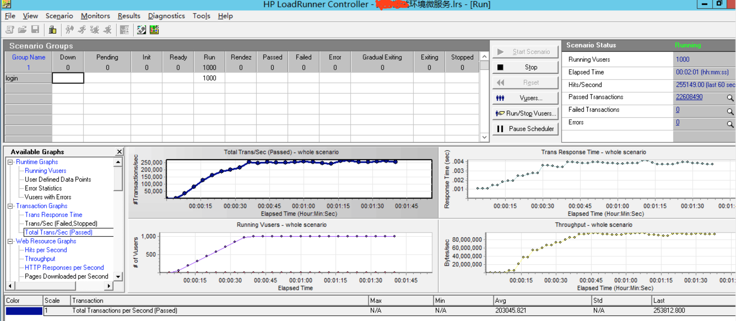This screenshot has width=736, height=321.
Task: Click the Start Scenario play icon
Action: tap(500, 52)
